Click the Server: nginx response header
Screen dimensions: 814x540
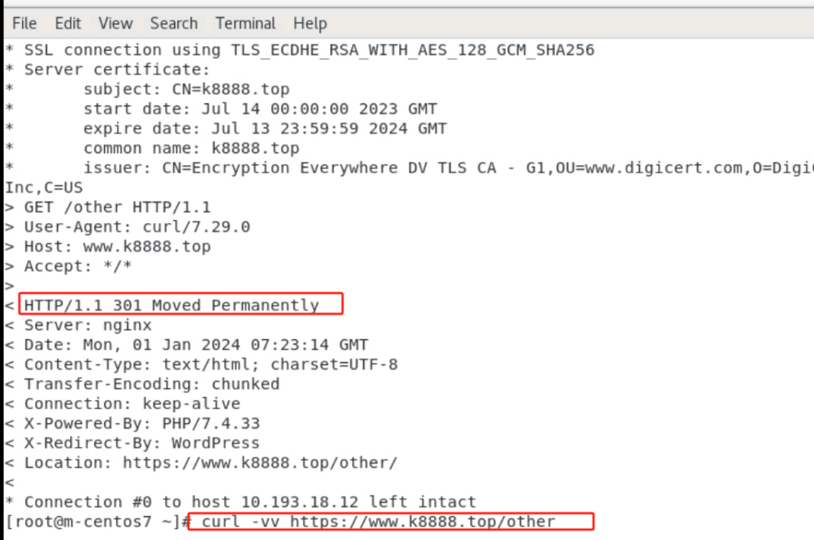click(x=87, y=326)
